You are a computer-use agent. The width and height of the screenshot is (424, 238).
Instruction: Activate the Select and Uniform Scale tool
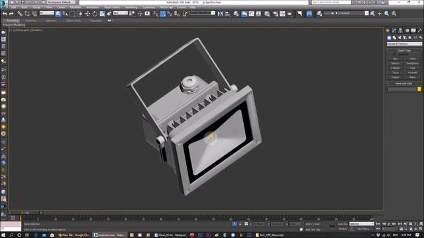coord(102,13)
